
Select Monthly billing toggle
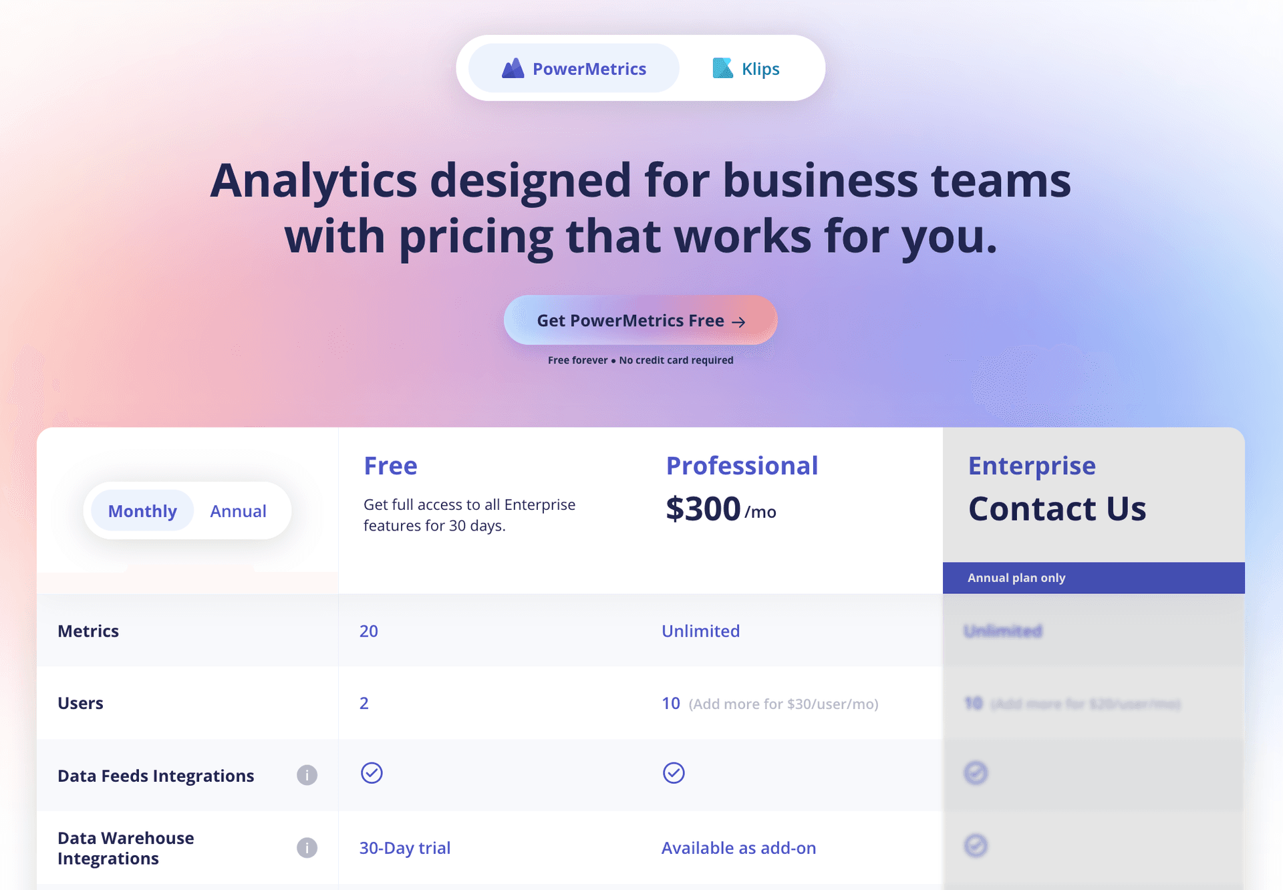143,509
